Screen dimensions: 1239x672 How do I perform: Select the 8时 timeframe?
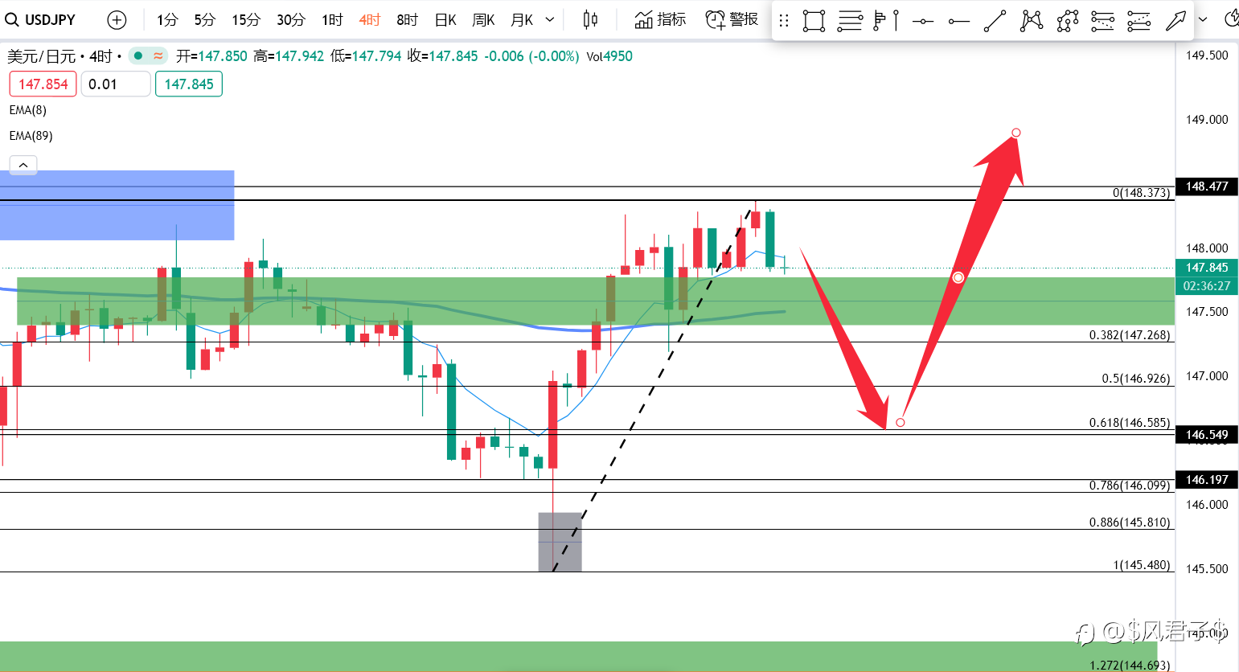(408, 19)
